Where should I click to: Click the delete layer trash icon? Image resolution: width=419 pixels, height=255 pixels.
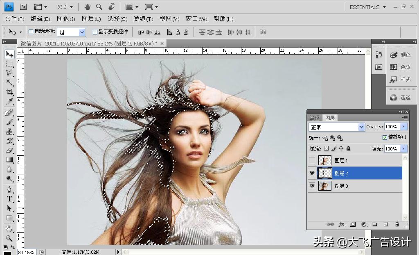(x=396, y=224)
